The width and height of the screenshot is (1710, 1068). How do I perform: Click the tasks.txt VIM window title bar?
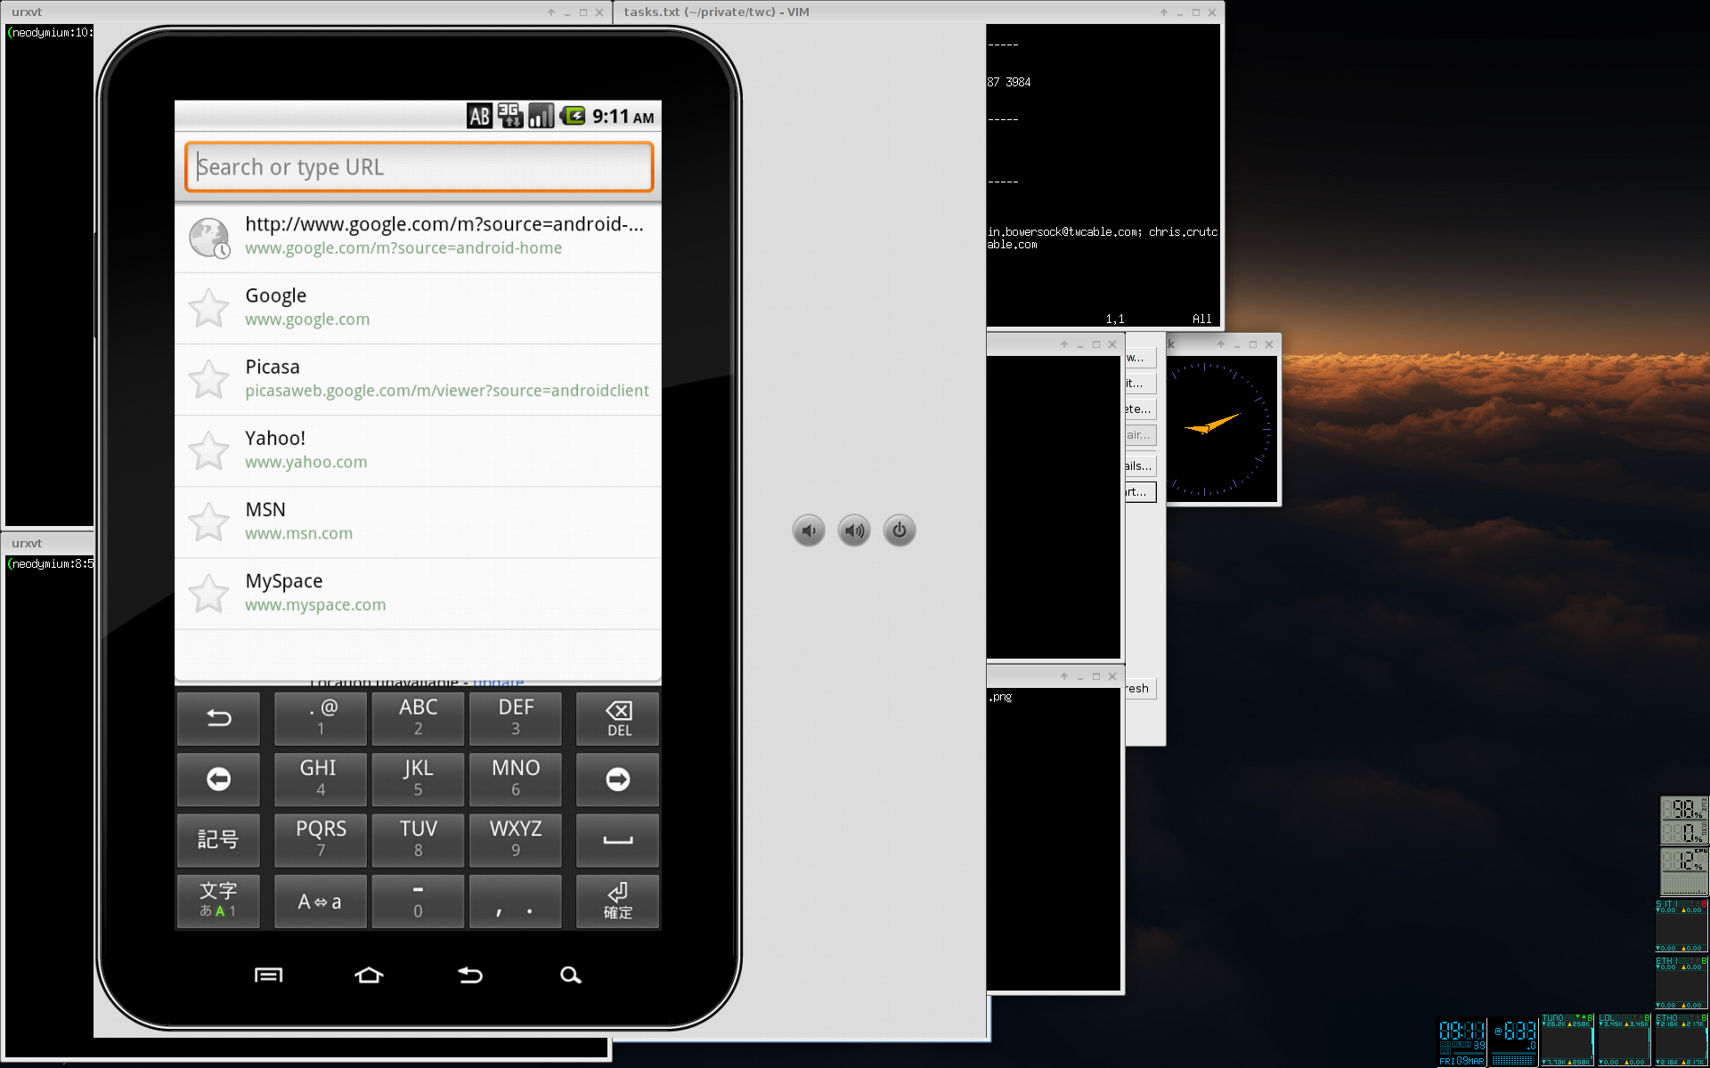point(917,12)
